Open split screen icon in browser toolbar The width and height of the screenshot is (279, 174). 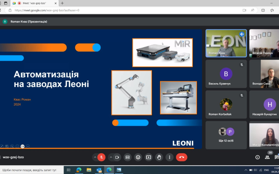pos(263,10)
